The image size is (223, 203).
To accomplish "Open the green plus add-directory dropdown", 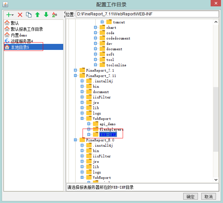I will pyautogui.click(x=10, y=15).
